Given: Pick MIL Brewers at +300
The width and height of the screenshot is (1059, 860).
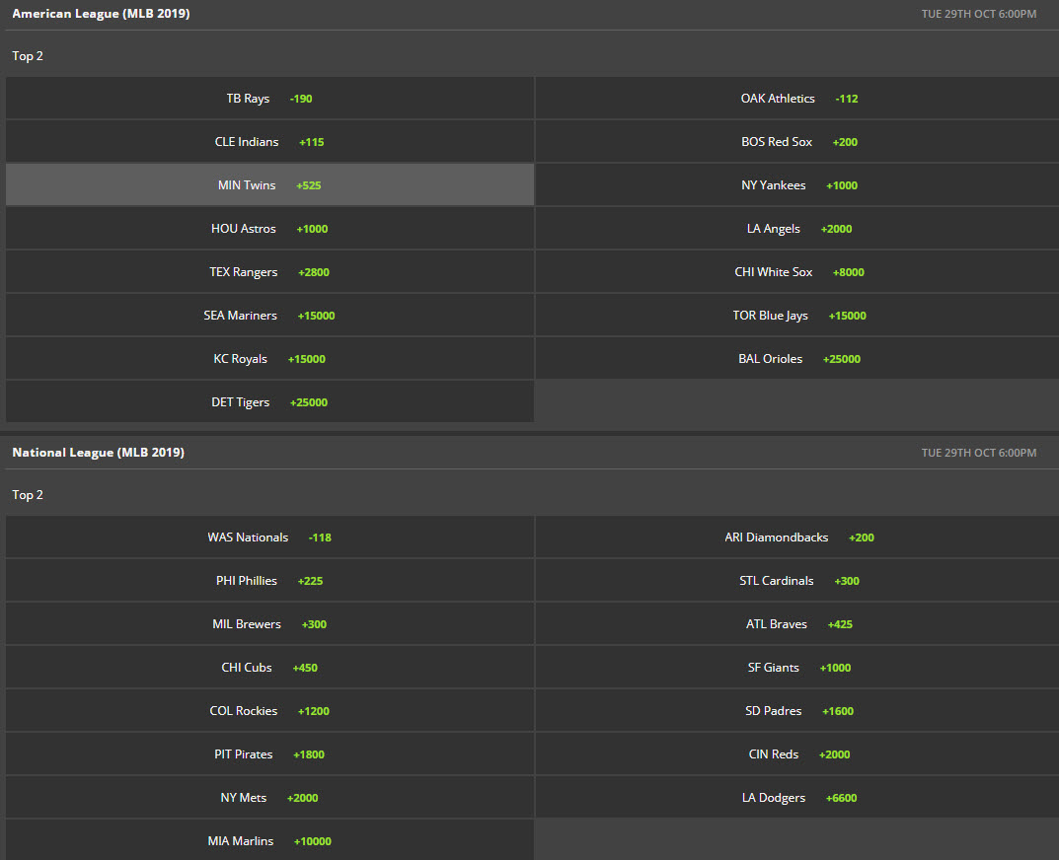Looking at the screenshot, I should coord(269,624).
